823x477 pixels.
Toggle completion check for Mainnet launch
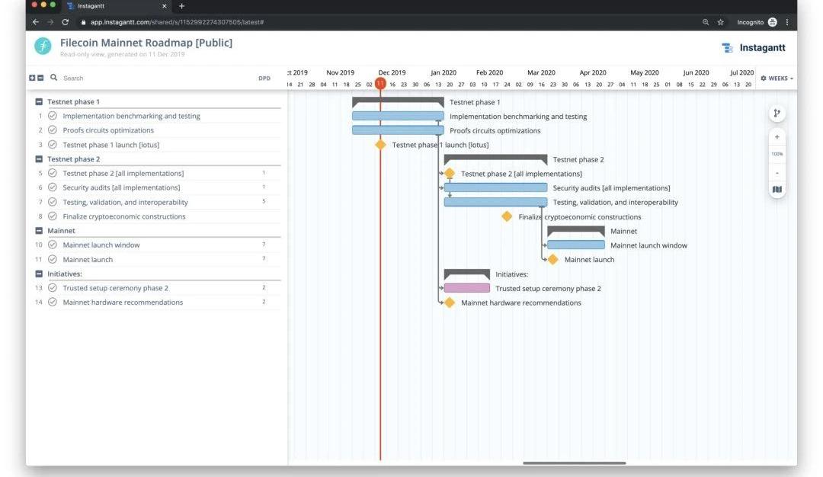[x=53, y=259]
